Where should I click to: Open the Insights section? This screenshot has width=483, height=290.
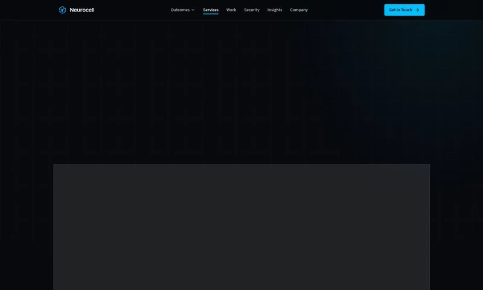click(275, 10)
